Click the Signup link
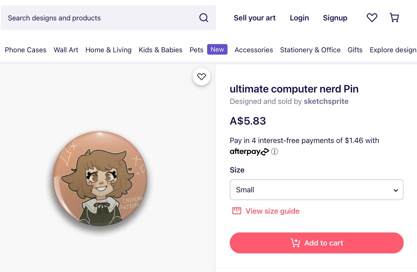 click(x=335, y=18)
